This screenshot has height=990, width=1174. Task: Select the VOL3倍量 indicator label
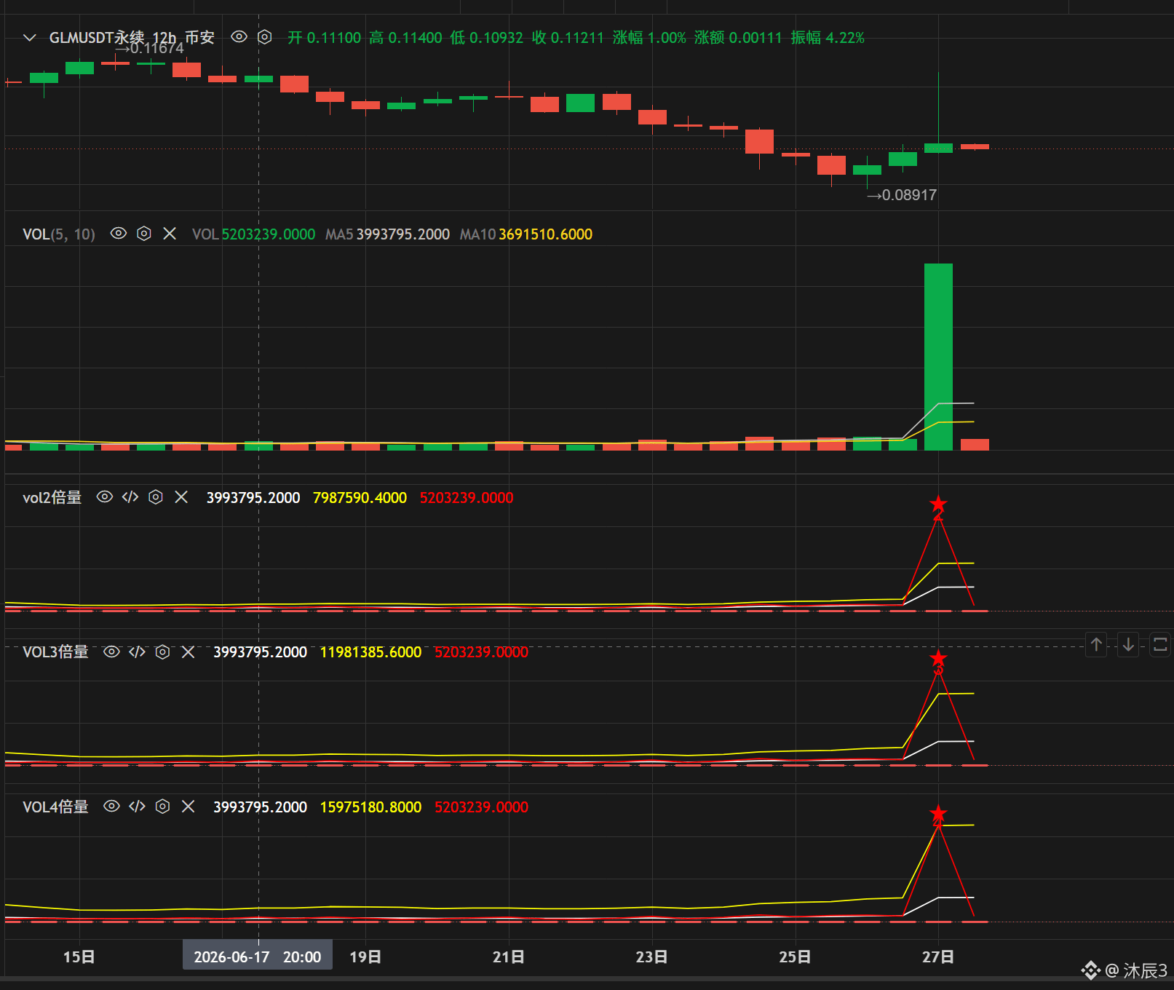tap(56, 652)
